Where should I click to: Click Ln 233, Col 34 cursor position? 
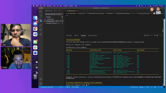[134, 87]
